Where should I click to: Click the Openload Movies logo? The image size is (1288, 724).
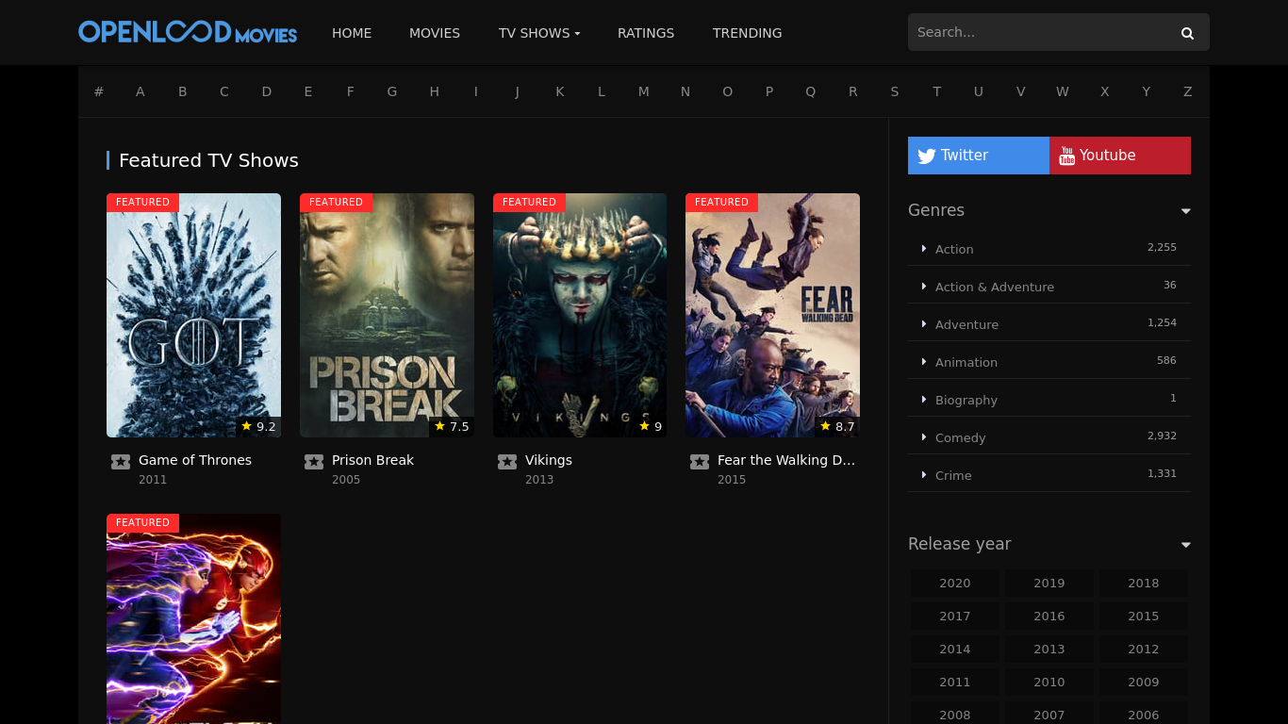[188, 32]
